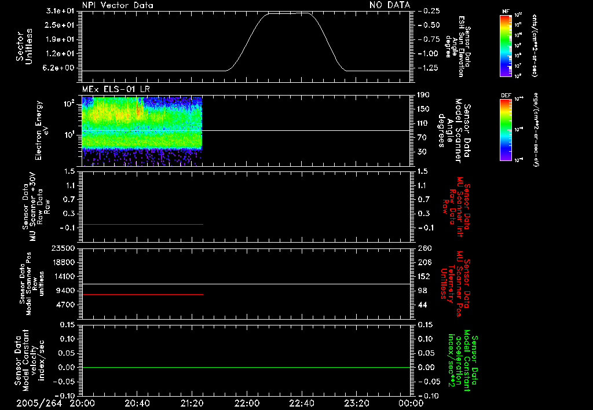Click the '3.1e+01' sector axis value
593x410 pixels.
click(x=60, y=11)
